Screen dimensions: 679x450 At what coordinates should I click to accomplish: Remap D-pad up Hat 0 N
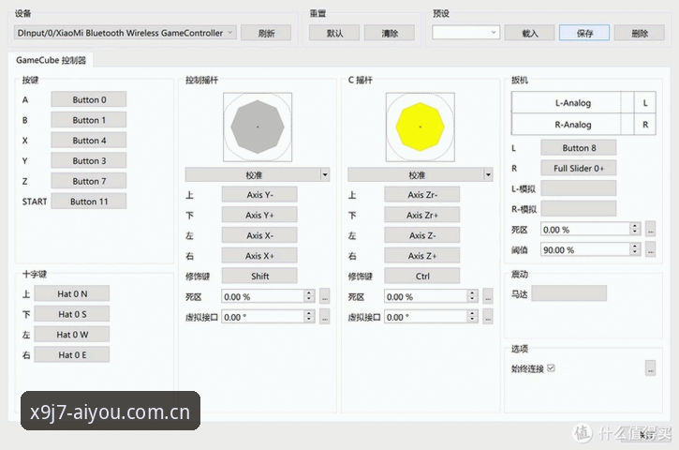[72, 294]
